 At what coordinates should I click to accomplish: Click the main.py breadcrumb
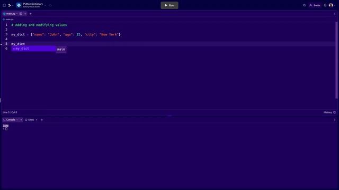[x=8, y=20]
